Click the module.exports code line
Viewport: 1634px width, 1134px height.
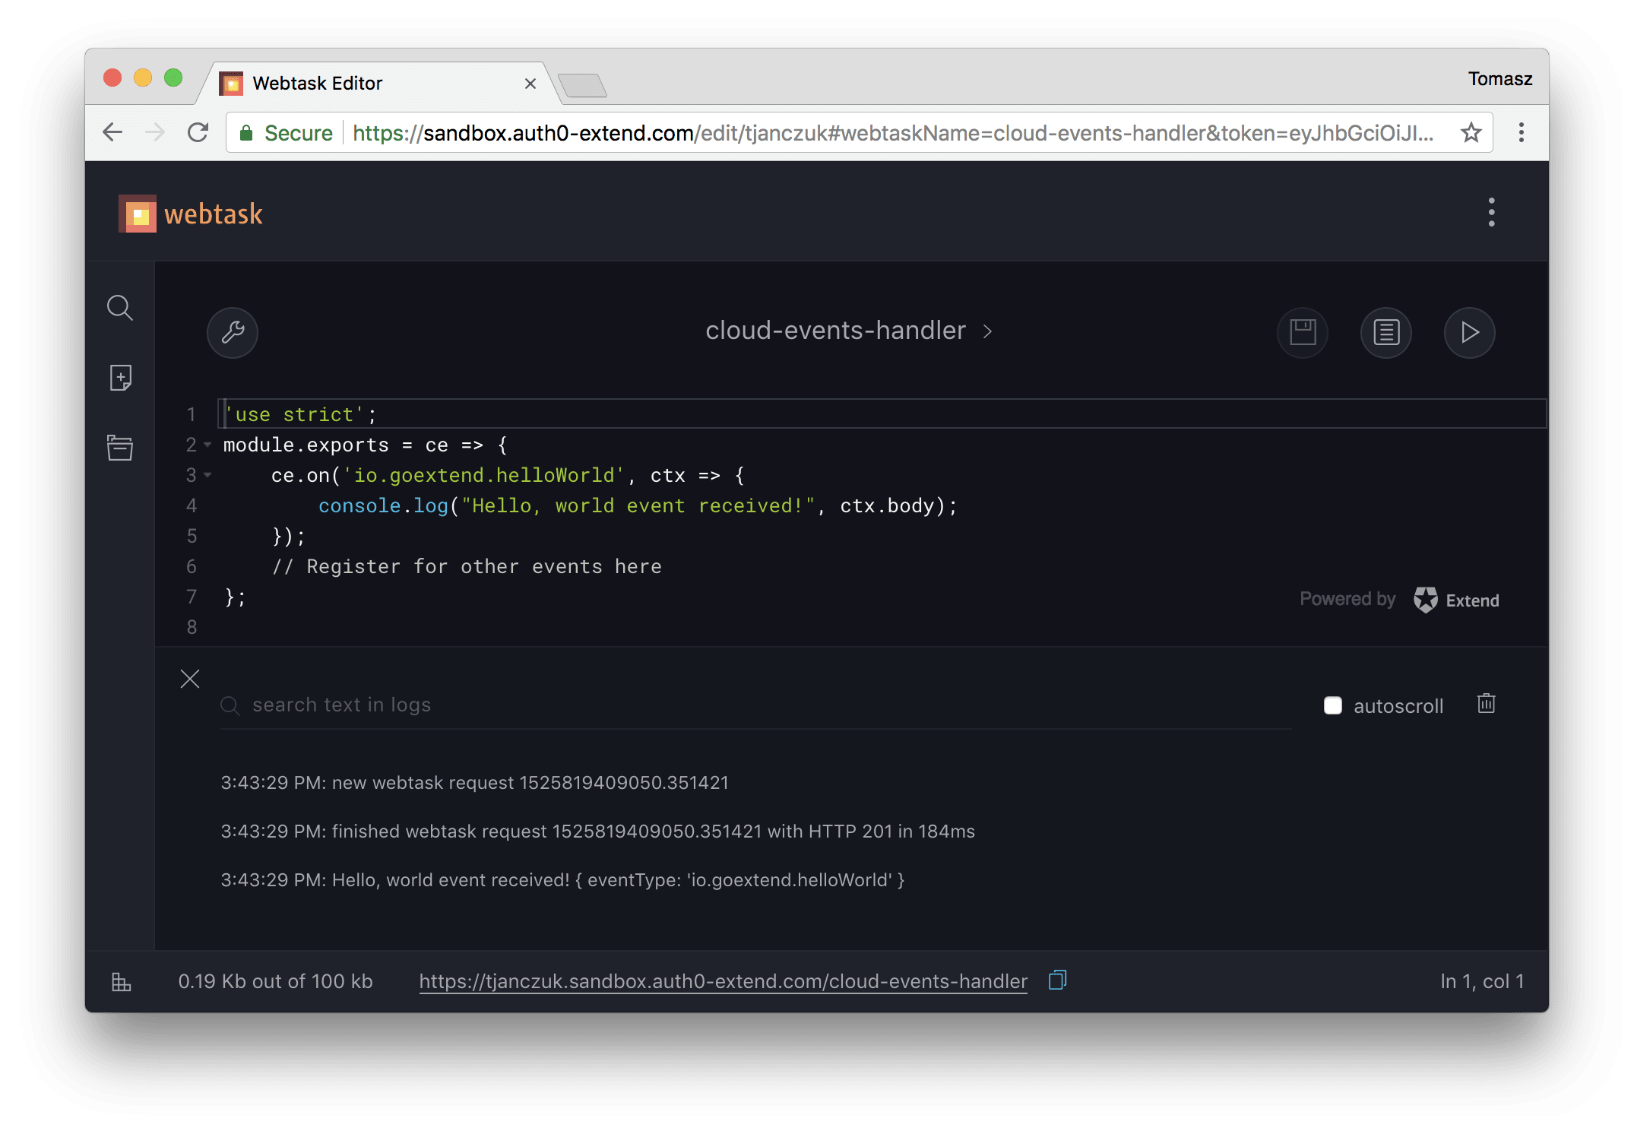coord(366,445)
